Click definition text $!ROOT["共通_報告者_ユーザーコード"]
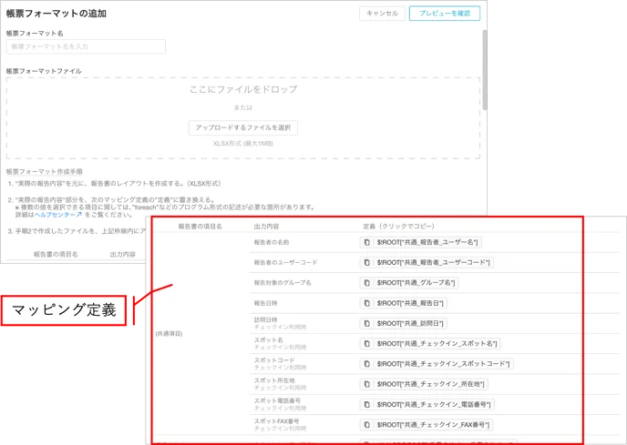 coord(433,262)
